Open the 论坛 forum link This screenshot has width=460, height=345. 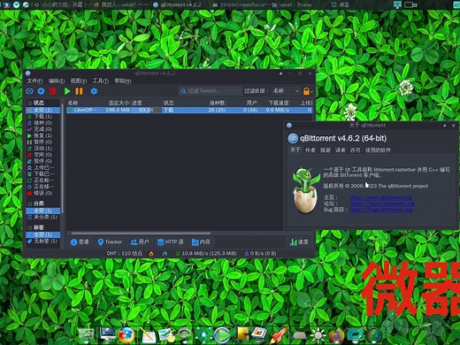click(382, 203)
